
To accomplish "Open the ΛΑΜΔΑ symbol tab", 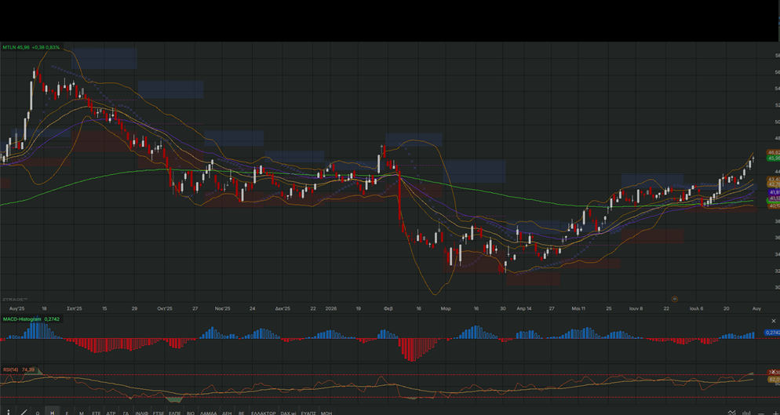I will pyautogui.click(x=209, y=413).
